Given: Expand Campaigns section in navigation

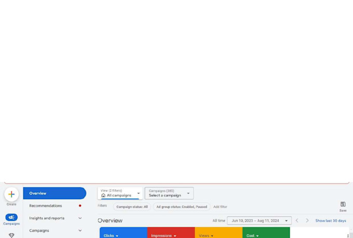Looking at the screenshot, I should tap(80, 230).
